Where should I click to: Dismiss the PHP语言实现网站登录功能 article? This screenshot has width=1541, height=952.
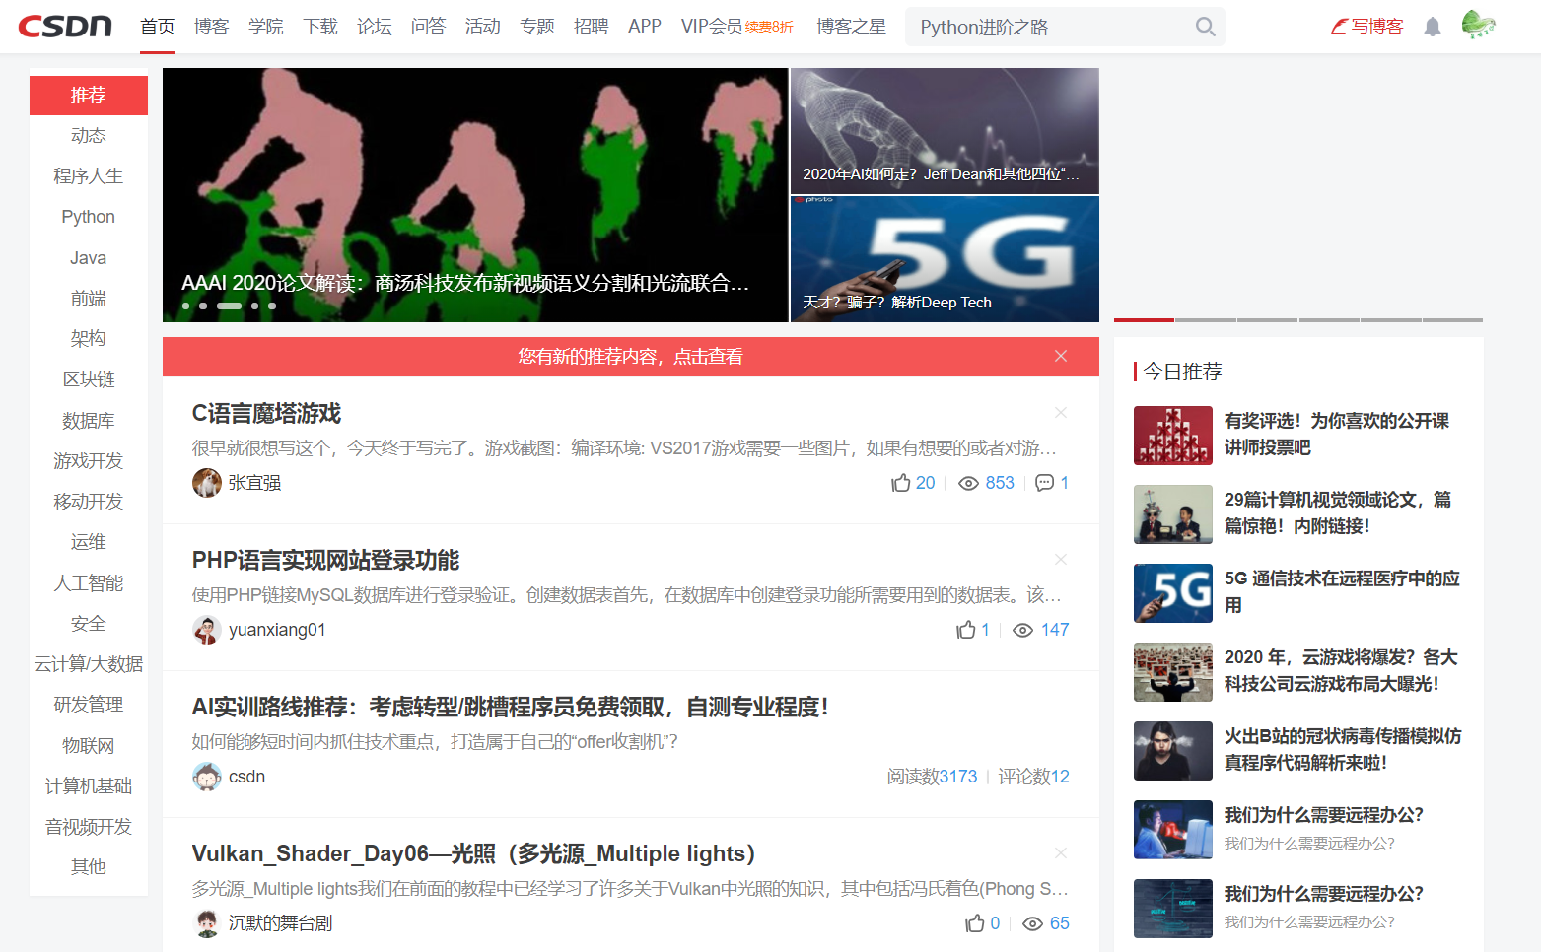(x=1061, y=559)
